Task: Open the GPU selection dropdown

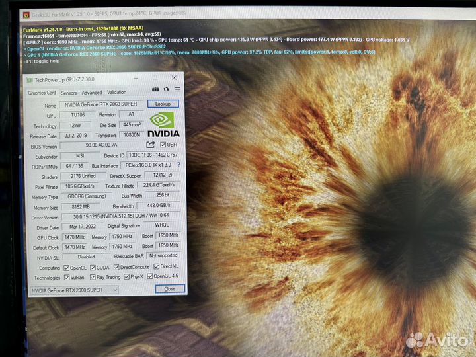Action: click(x=74, y=290)
